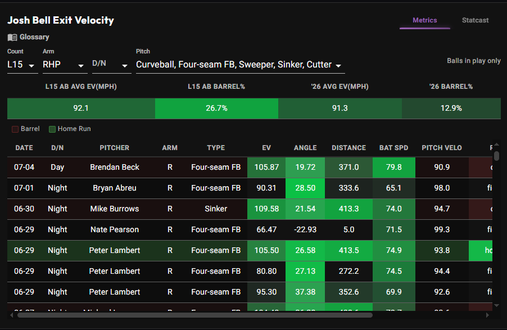Click the 07-01 date cell

point(24,188)
